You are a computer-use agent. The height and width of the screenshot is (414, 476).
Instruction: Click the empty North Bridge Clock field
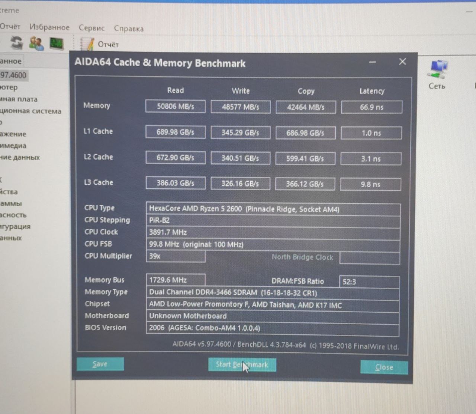pyautogui.click(x=370, y=258)
